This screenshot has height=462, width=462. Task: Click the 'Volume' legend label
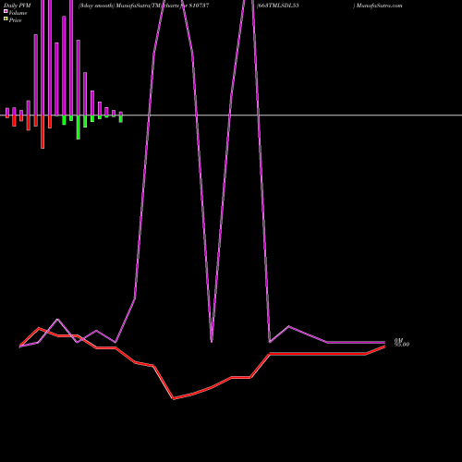[x=18, y=13]
